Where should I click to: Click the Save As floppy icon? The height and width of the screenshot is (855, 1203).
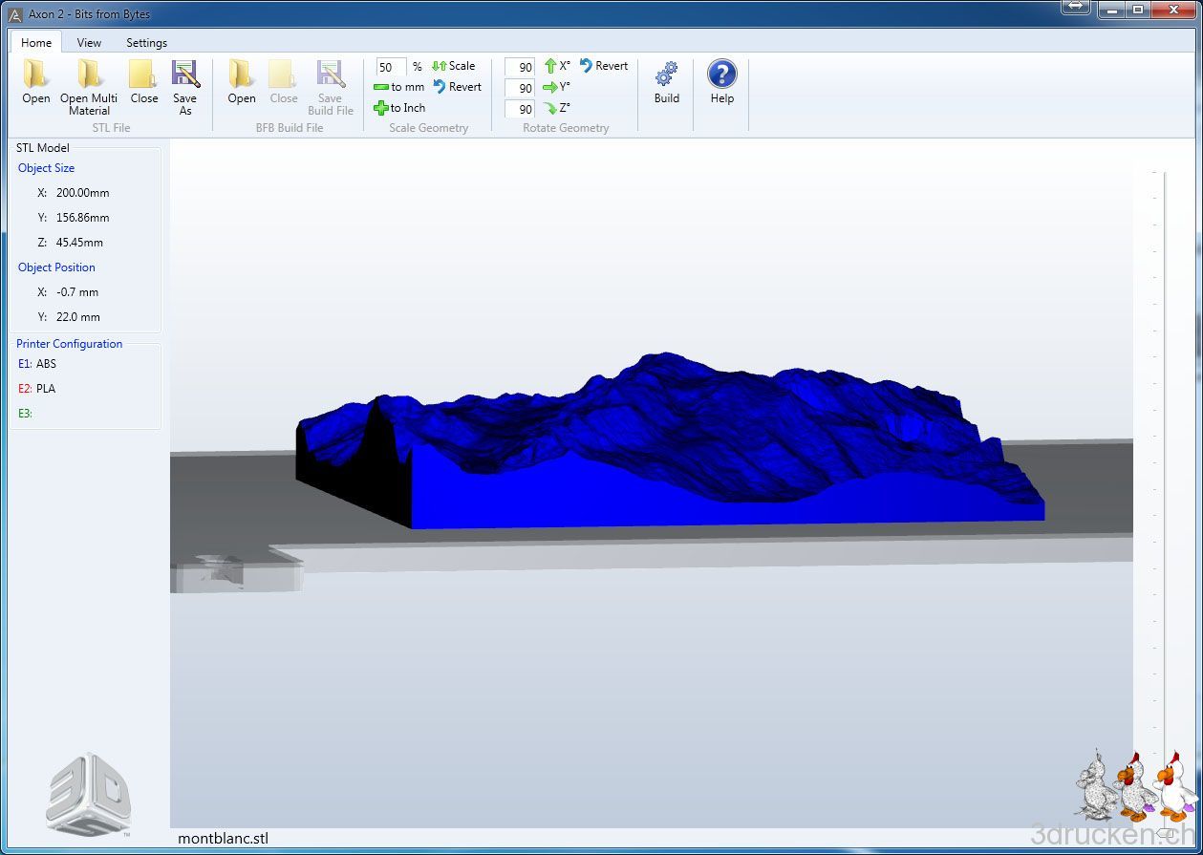point(184,75)
